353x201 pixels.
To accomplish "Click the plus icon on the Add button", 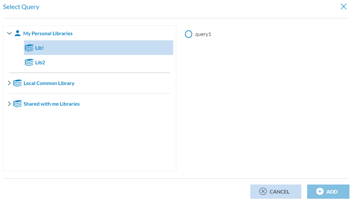I will pyautogui.click(x=320, y=191).
